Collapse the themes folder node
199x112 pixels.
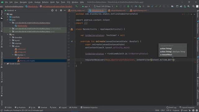pyautogui.click(x=13, y=55)
